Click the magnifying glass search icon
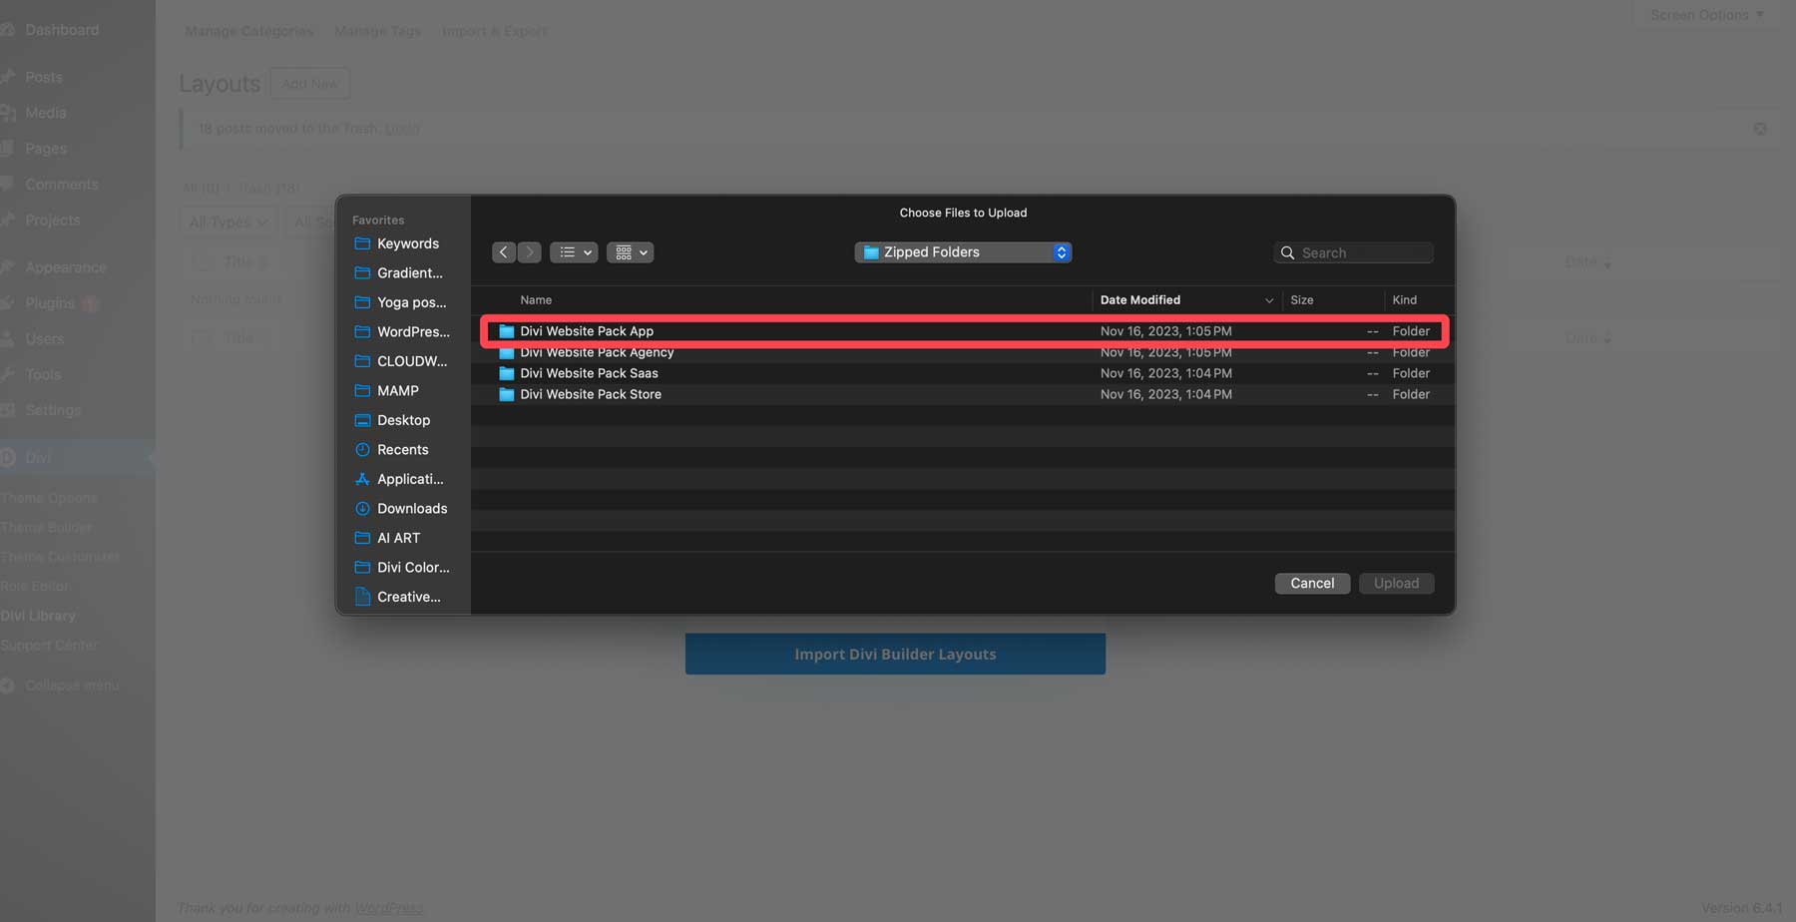Viewport: 1796px width, 922px height. click(1288, 253)
